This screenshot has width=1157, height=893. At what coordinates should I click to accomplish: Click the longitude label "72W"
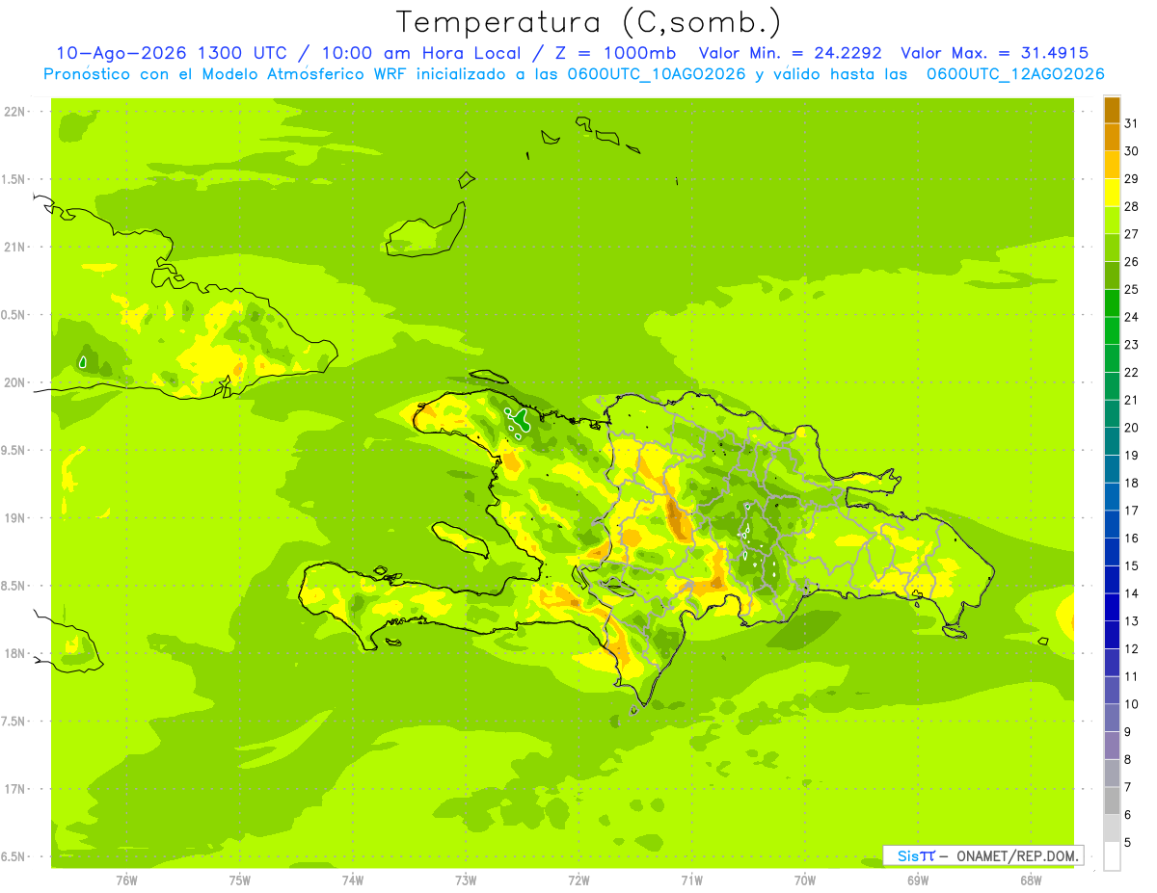click(578, 880)
